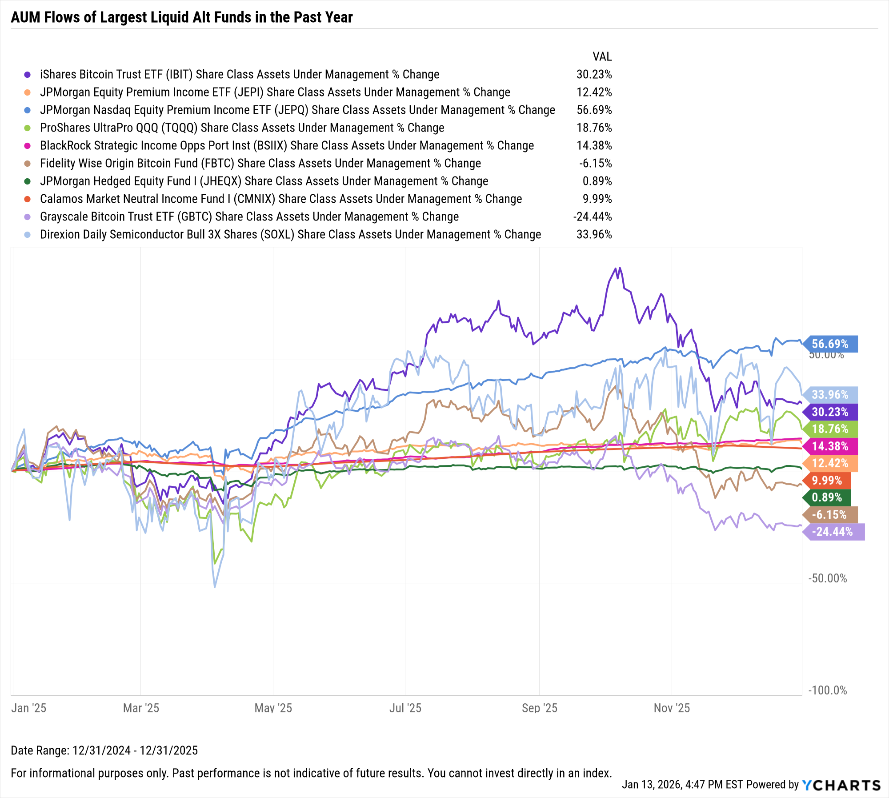Click the 56.69% JEPQ end-value flag
Image resolution: width=889 pixels, height=798 pixels.
coord(830,344)
